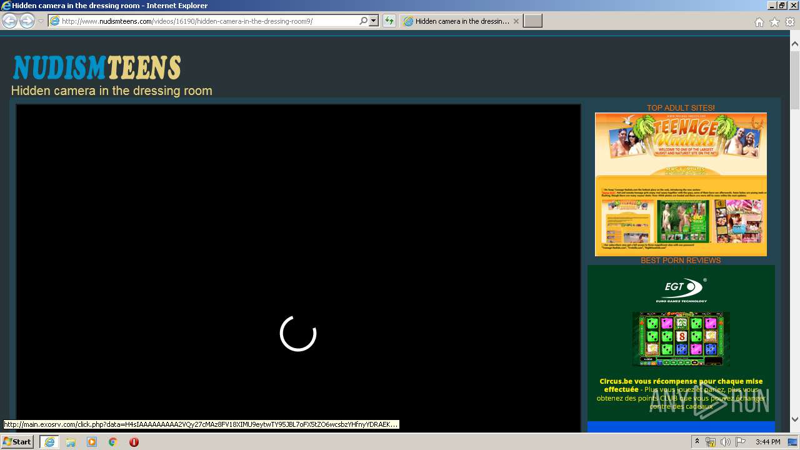Open Favorites with the star icon
Screen dimensions: 800x450
point(774,22)
